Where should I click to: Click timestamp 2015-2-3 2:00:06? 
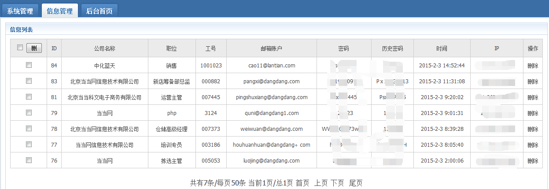tap(442, 161)
